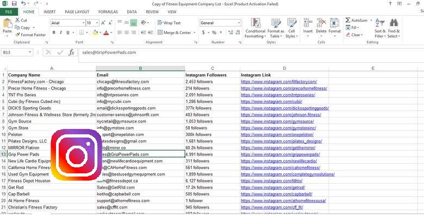Screen dimensions: 424x215
Task: Switch to the PAGE LAYOUT tab
Action: pos(77,12)
